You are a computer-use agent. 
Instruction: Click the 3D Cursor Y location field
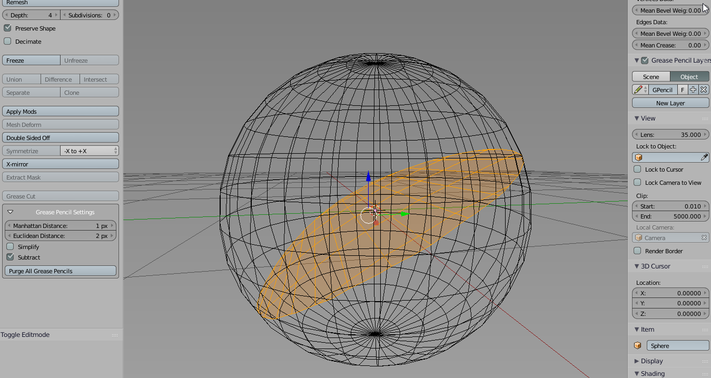point(670,303)
